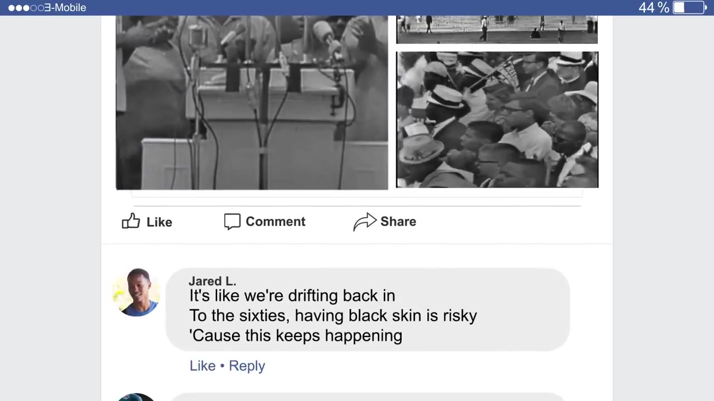Select the comment text about the sixties
714x401 pixels.
(333, 315)
